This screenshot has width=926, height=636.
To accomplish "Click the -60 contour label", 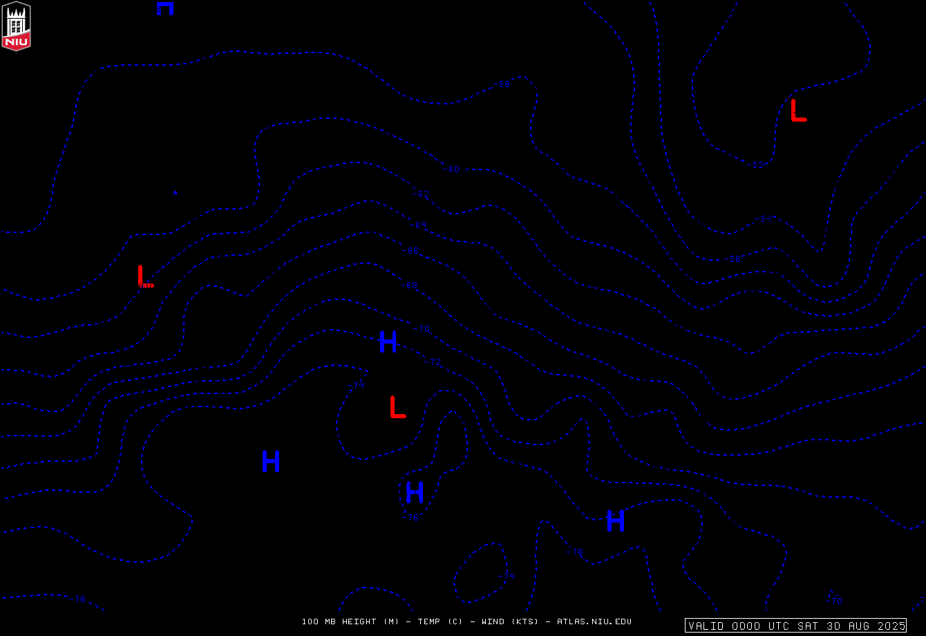I will [451, 169].
